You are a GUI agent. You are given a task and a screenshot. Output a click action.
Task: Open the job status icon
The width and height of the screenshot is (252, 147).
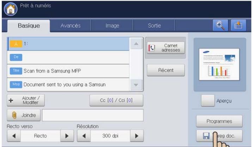point(238,25)
